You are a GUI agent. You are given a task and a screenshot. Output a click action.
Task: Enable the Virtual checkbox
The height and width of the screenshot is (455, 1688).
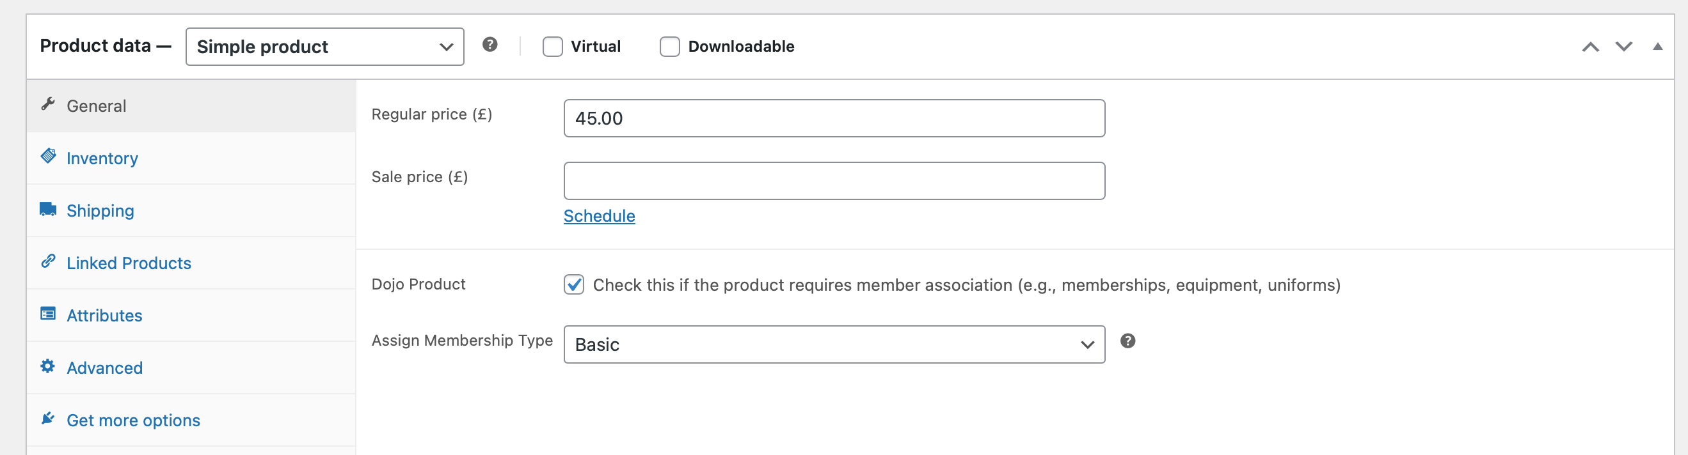point(552,47)
